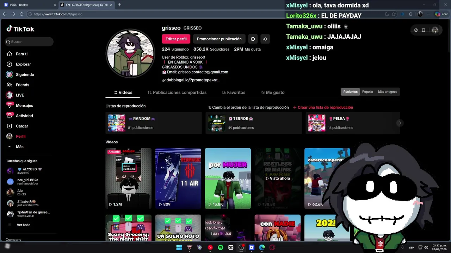Add page to favorites star icon
The width and height of the screenshot is (451, 253).
pyautogui.click(x=394, y=14)
